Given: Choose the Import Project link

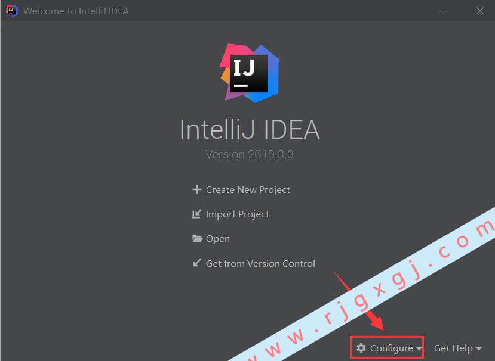Looking at the screenshot, I should pyautogui.click(x=238, y=214).
